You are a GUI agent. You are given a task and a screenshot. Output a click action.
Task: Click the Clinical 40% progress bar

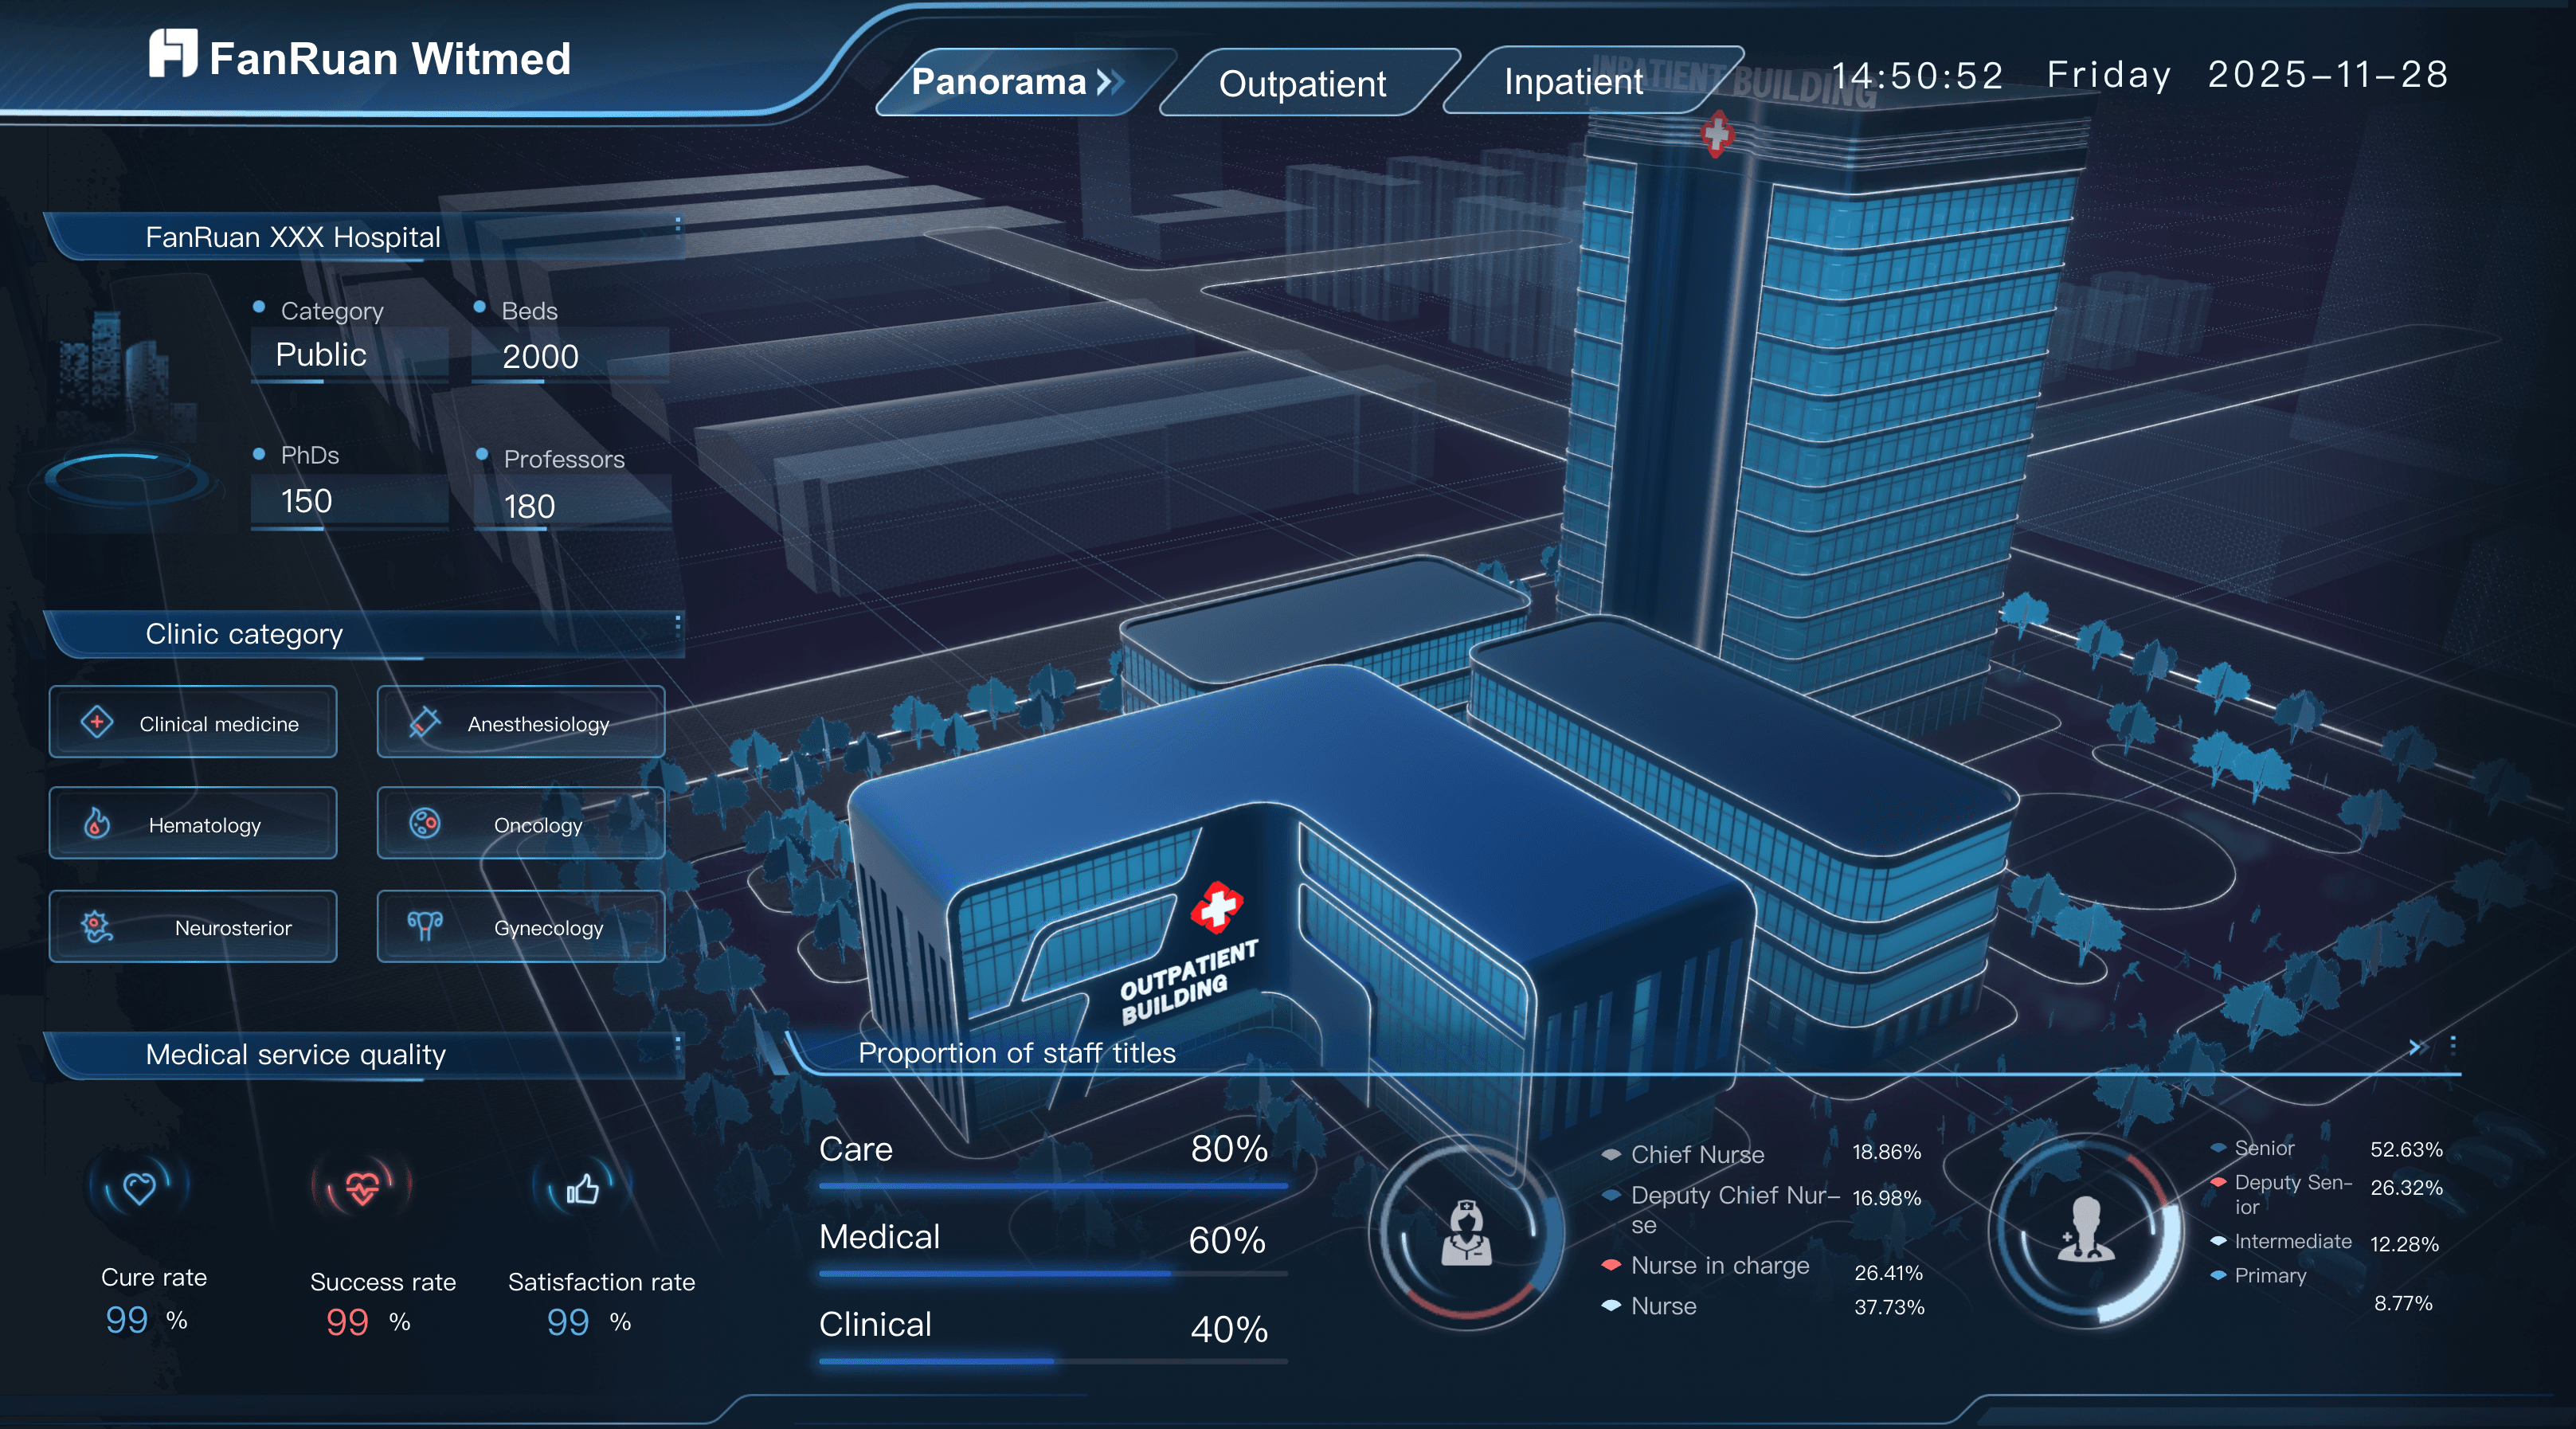(1053, 1361)
